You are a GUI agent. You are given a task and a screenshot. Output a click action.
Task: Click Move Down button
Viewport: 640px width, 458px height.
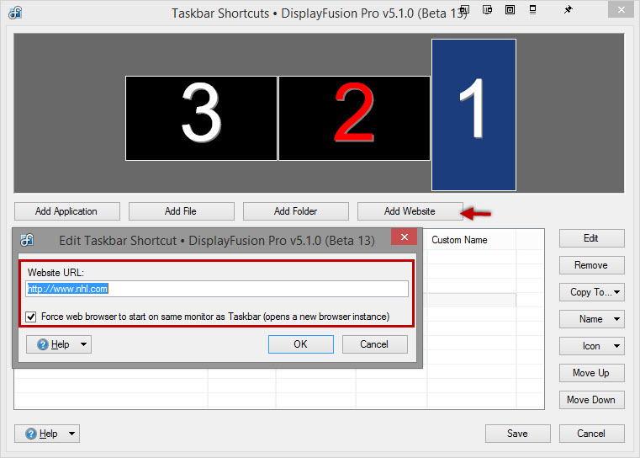591,400
